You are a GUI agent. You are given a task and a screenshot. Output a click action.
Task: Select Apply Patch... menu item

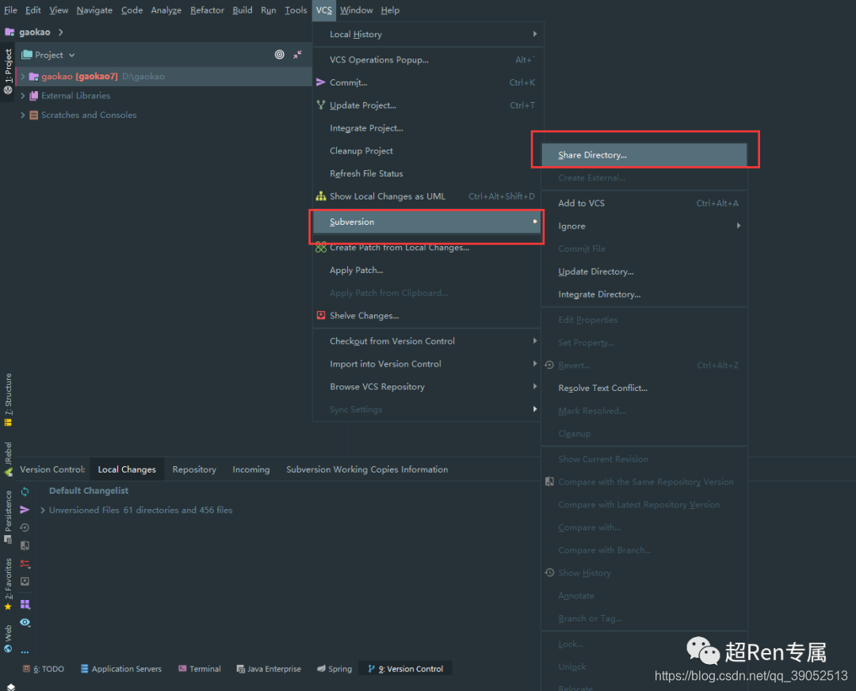[x=427, y=270]
